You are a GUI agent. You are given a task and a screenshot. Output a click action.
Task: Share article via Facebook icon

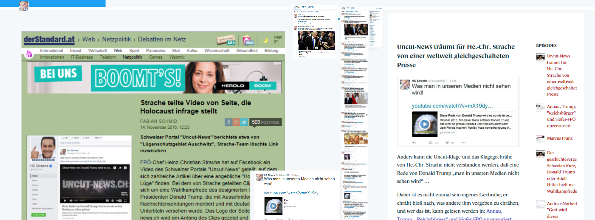[229, 122]
